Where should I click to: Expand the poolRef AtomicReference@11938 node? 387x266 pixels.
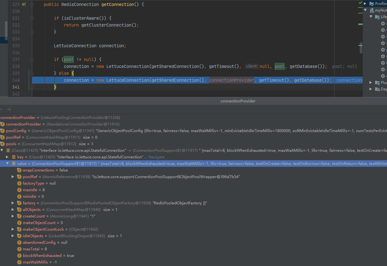click(x=13, y=177)
